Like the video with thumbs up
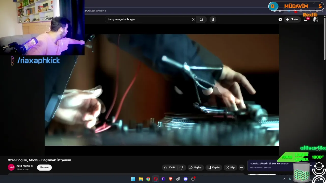The width and height of the screenshot is (326, 183). click(169, 167)
